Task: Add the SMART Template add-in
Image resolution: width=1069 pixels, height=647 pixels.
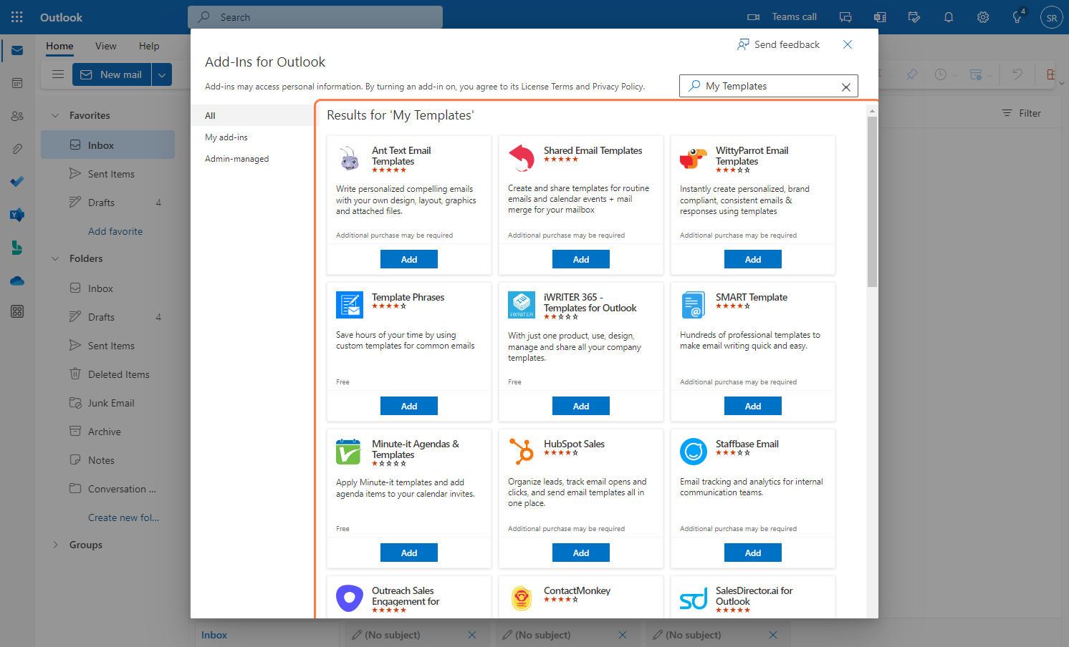Action: 753,406
